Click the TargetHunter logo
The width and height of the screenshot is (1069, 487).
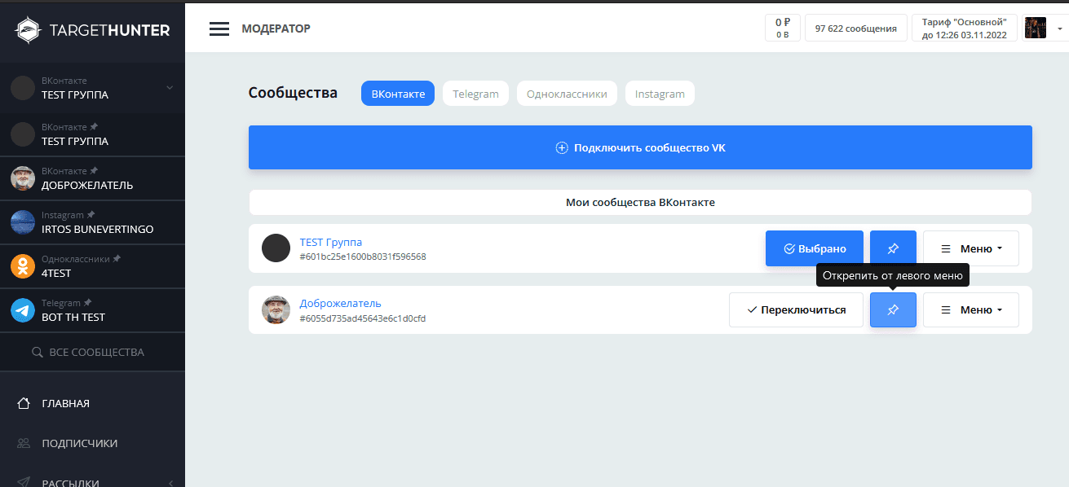click(92, 30)
